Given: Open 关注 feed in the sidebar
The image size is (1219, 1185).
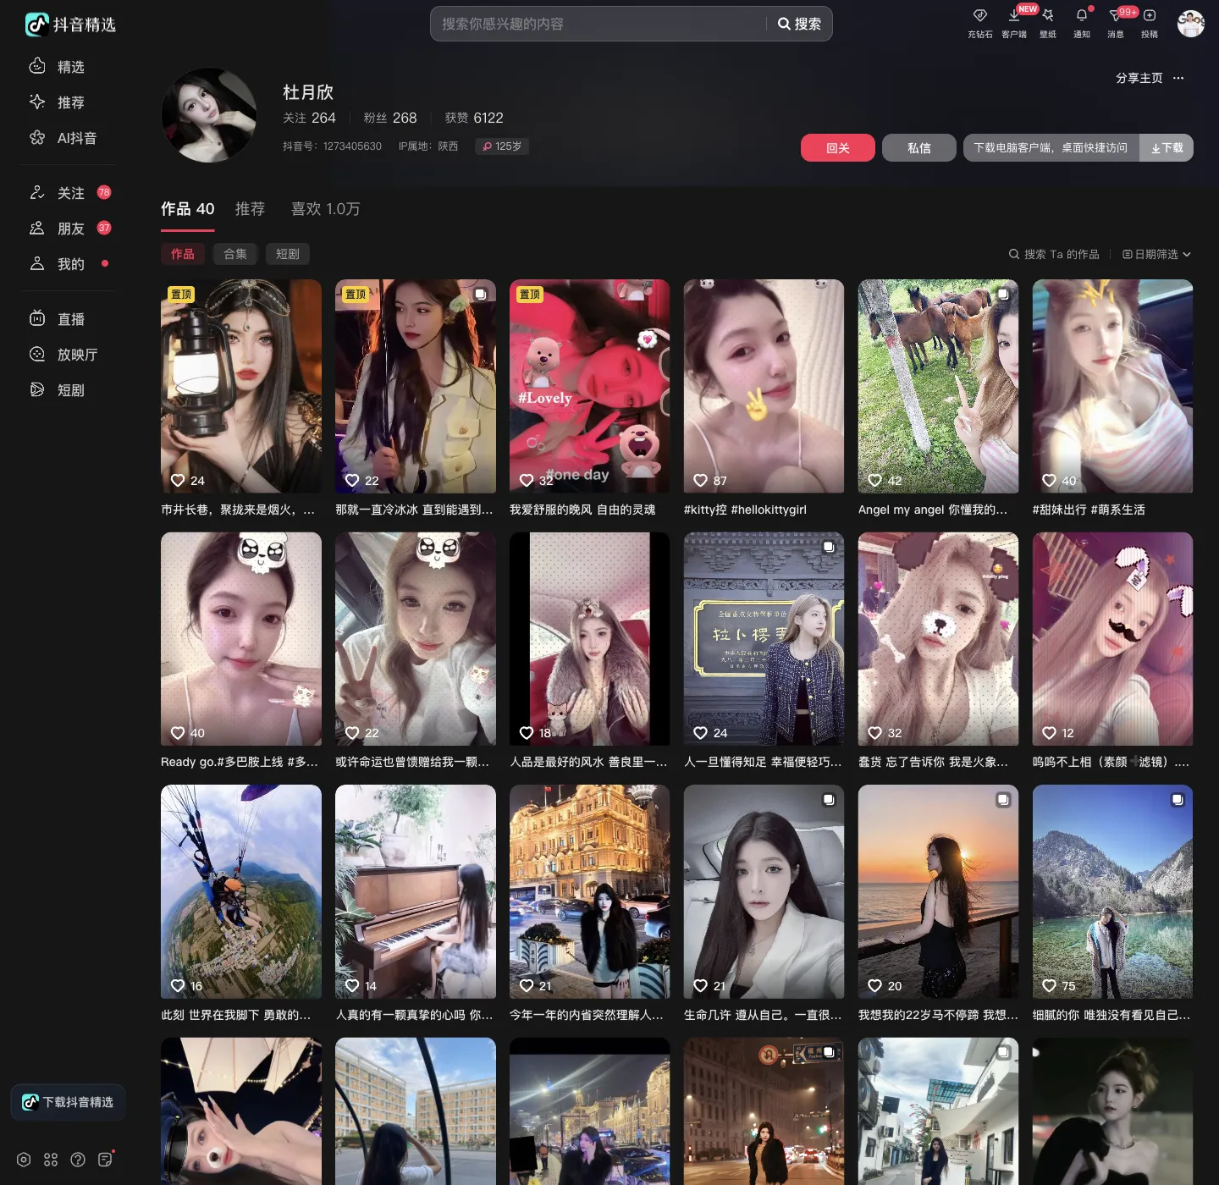Looking at the screenshot, I should coord(69,193).
